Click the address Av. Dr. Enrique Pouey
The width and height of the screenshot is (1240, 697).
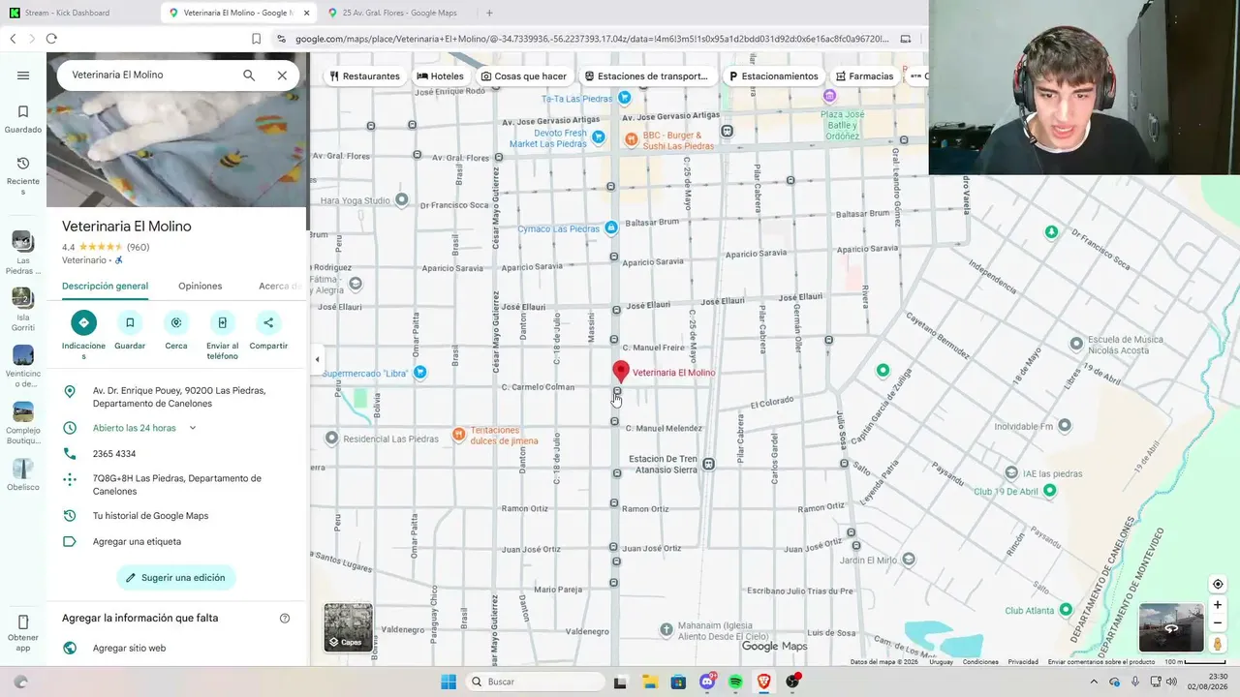click(179, 397)
